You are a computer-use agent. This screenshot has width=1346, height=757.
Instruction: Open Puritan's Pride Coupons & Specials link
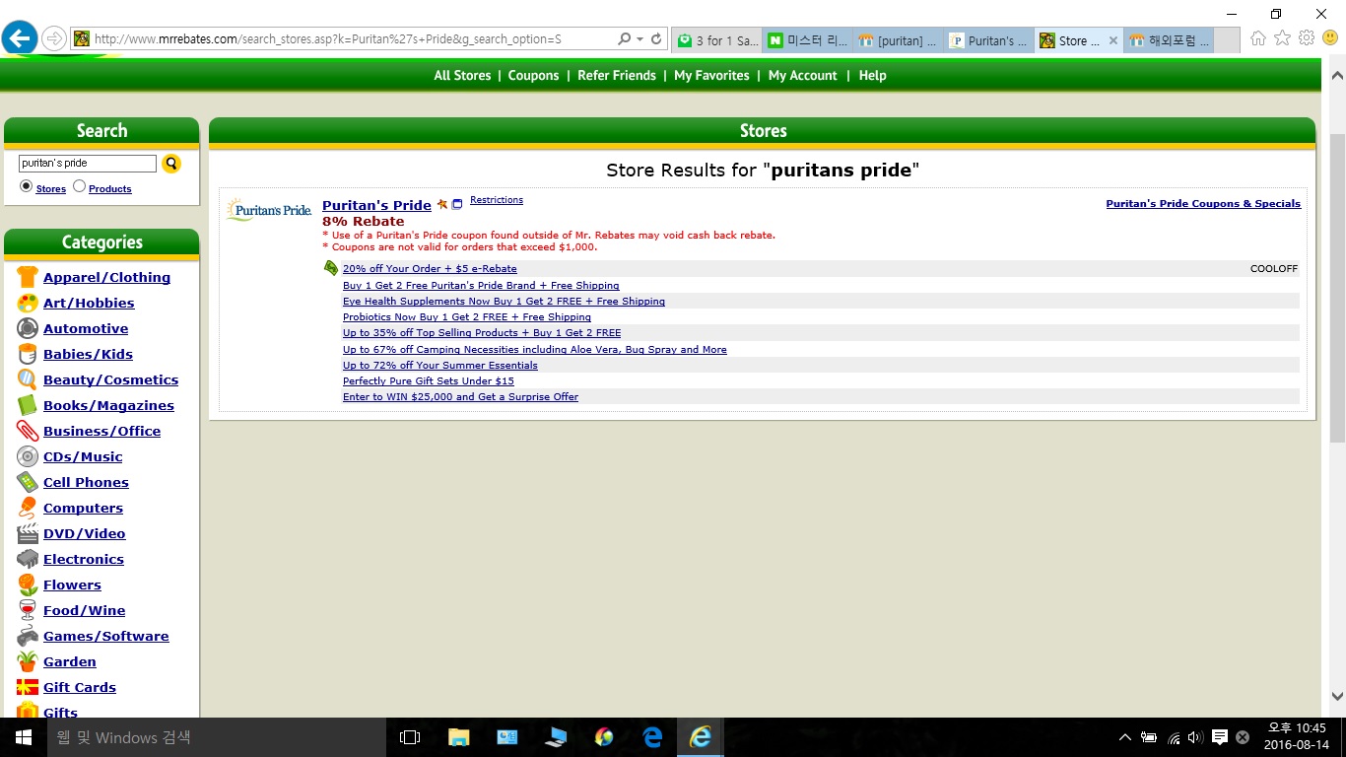point(1202,204)
